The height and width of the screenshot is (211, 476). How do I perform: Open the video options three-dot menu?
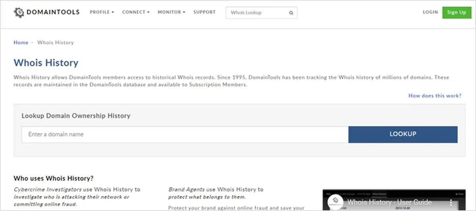pos(451,202)
